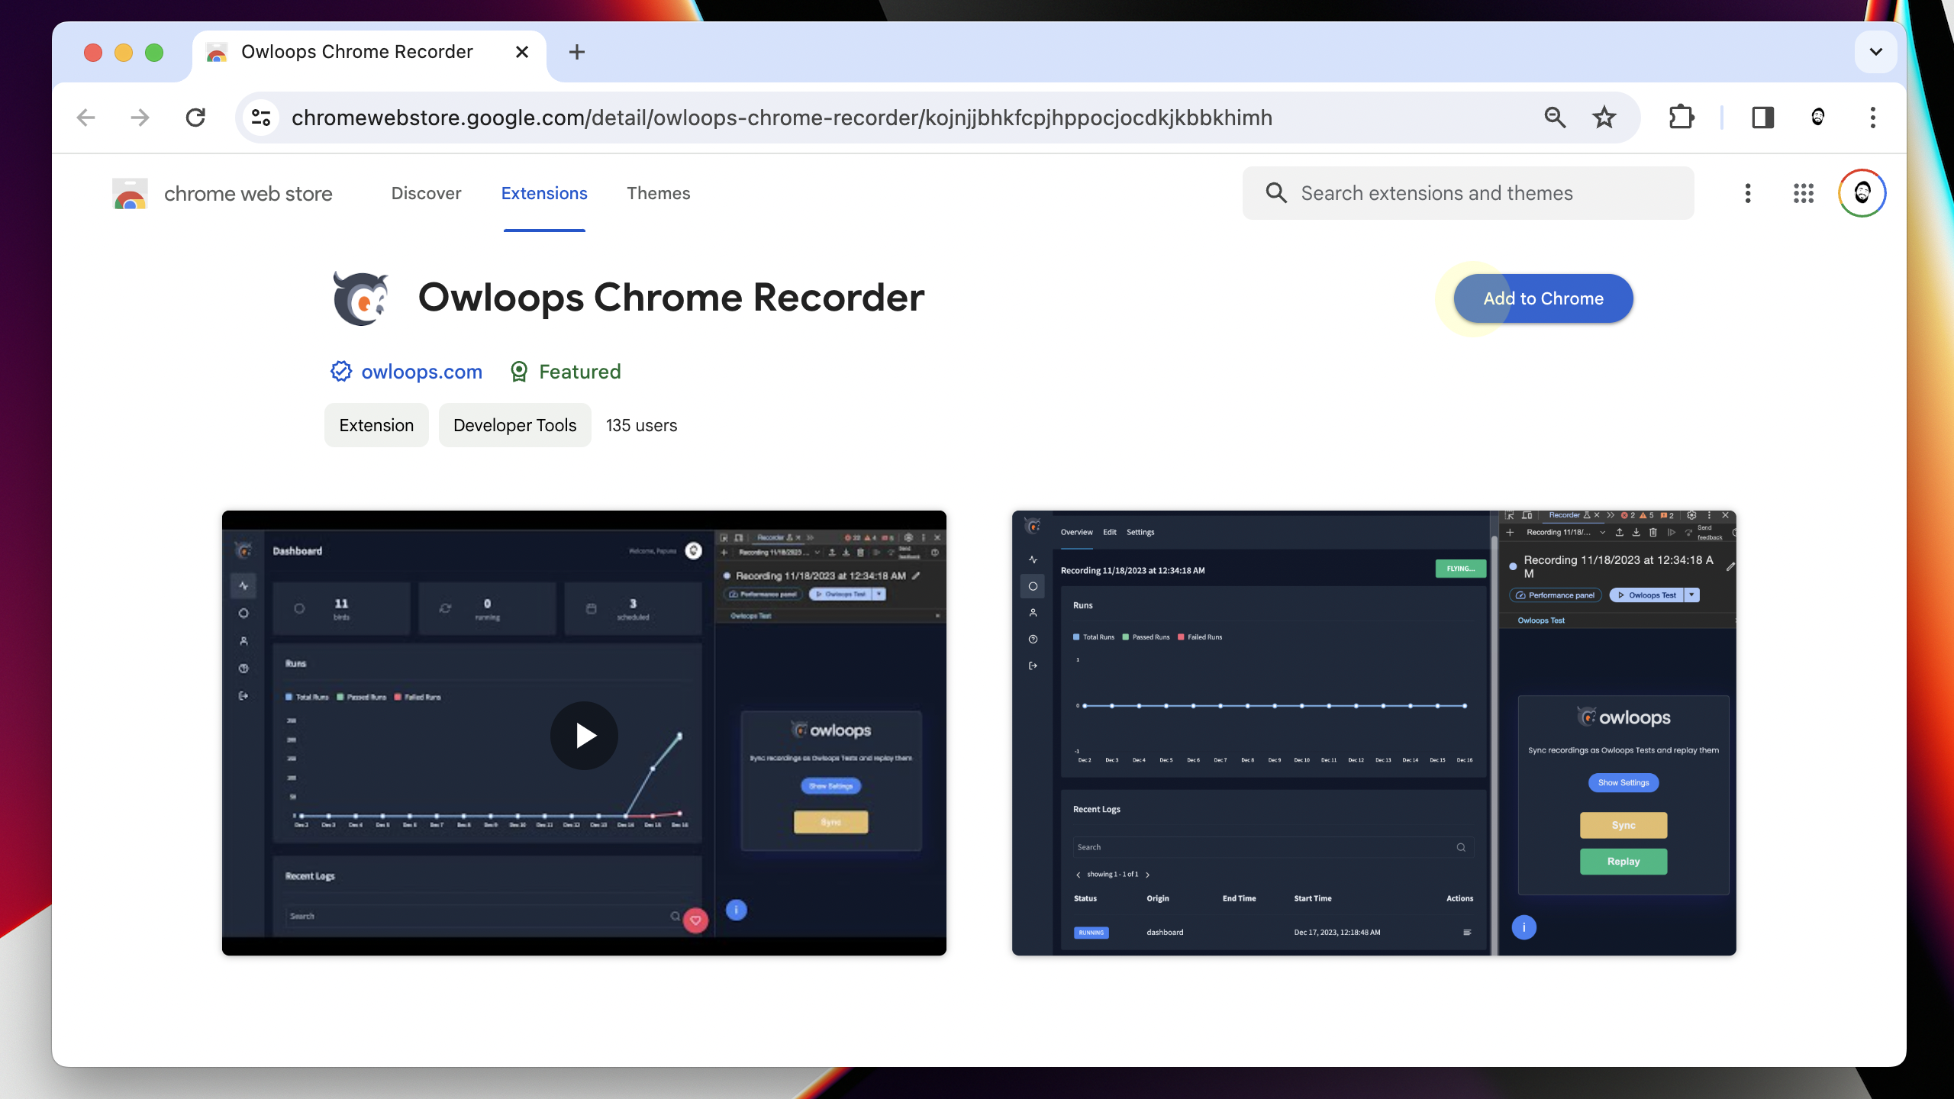The height and width of the screenshot is (1099, 1954).
Task: Click the Developer Tools category chip
Action: 514,425
